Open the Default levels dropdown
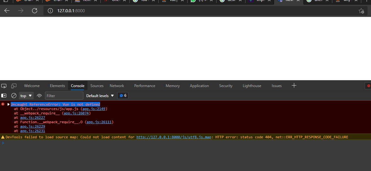Image resolution: width=371 pixels, height=171 pixels. [x=100, y=96]
